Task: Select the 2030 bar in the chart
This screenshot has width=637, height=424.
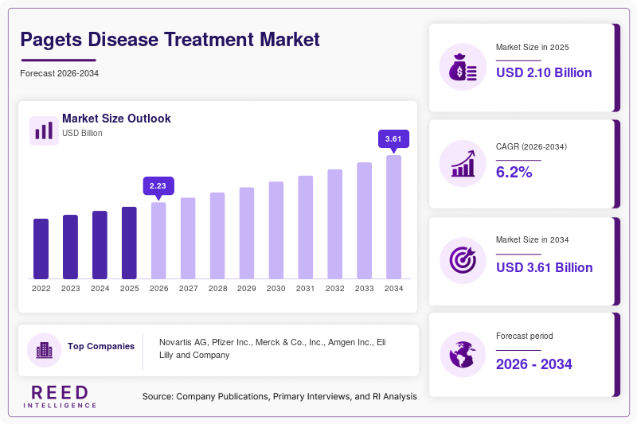Action: coord(276,230)
